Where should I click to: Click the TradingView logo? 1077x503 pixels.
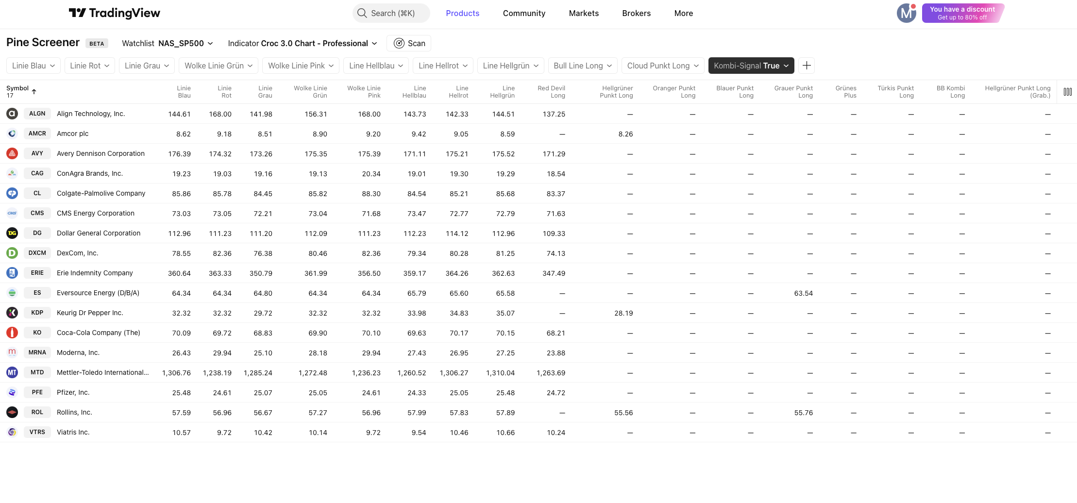[x=115, y=13]
